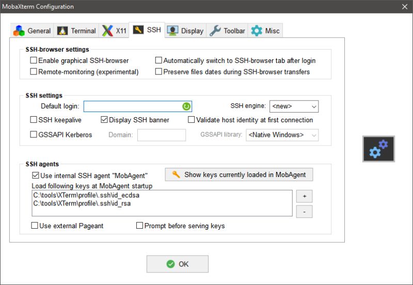Click the X11 tab X logo icon

pyautogui.click(x=107, y=30)
